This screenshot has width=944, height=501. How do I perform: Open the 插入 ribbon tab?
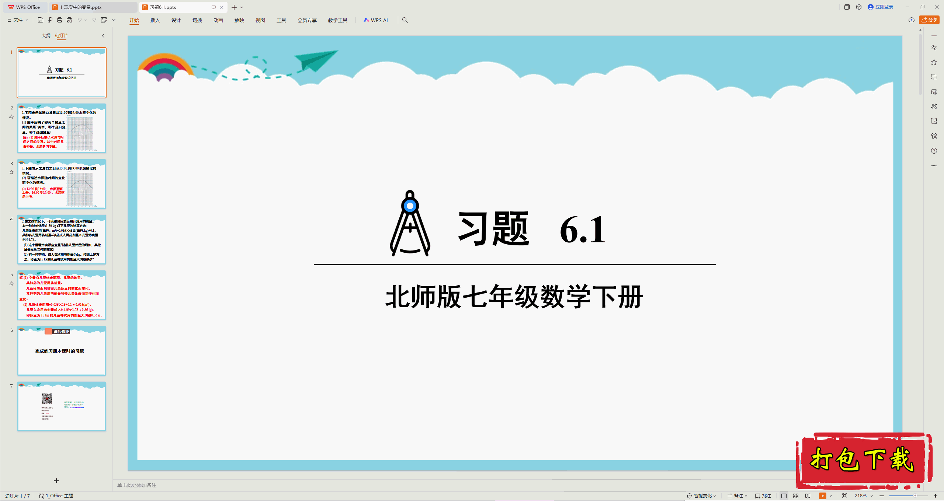[155, 20]
